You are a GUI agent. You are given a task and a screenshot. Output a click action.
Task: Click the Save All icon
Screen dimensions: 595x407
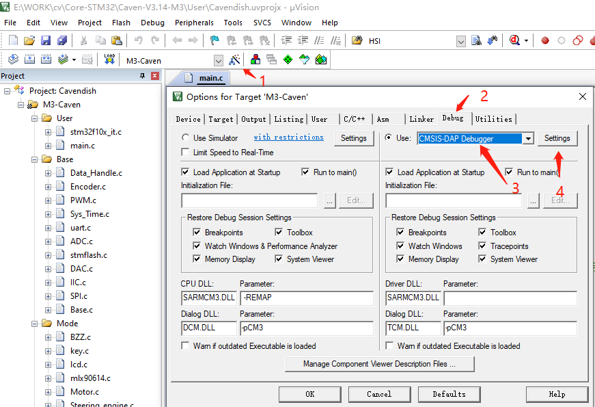point(62,40)
